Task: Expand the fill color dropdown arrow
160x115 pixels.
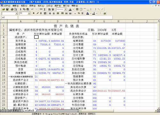Action: coord(97,13)
